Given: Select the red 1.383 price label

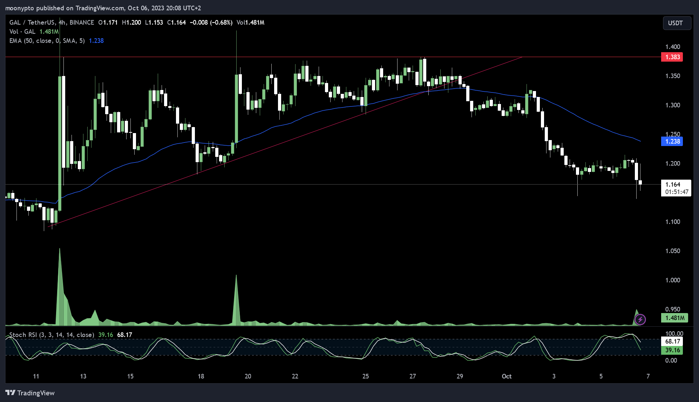Looking at the screenshot, I should tap(672, 57).
